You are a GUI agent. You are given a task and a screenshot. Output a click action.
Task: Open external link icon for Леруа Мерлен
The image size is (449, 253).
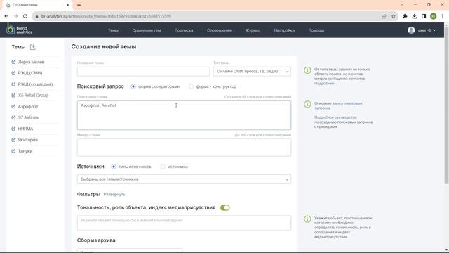[13, 62]
